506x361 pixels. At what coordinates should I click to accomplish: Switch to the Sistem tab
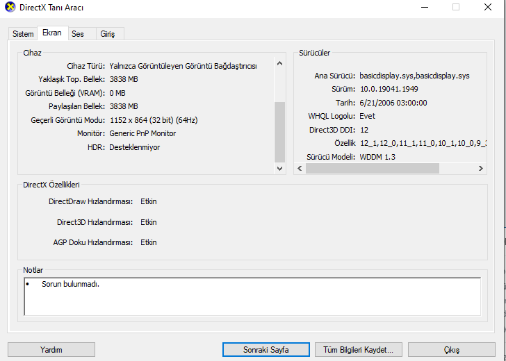tap(23, 34)
